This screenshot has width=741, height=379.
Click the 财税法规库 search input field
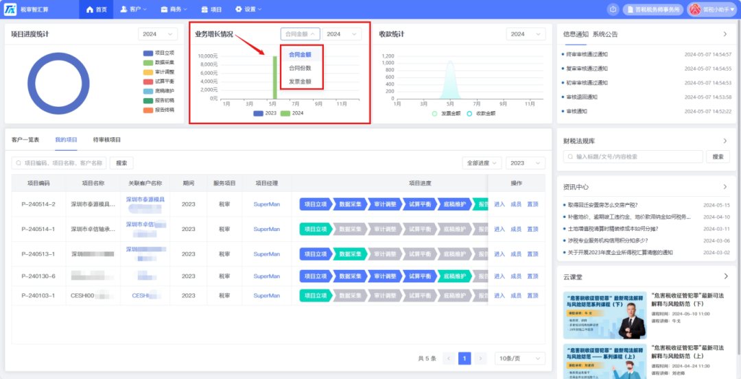coord(633,157)
